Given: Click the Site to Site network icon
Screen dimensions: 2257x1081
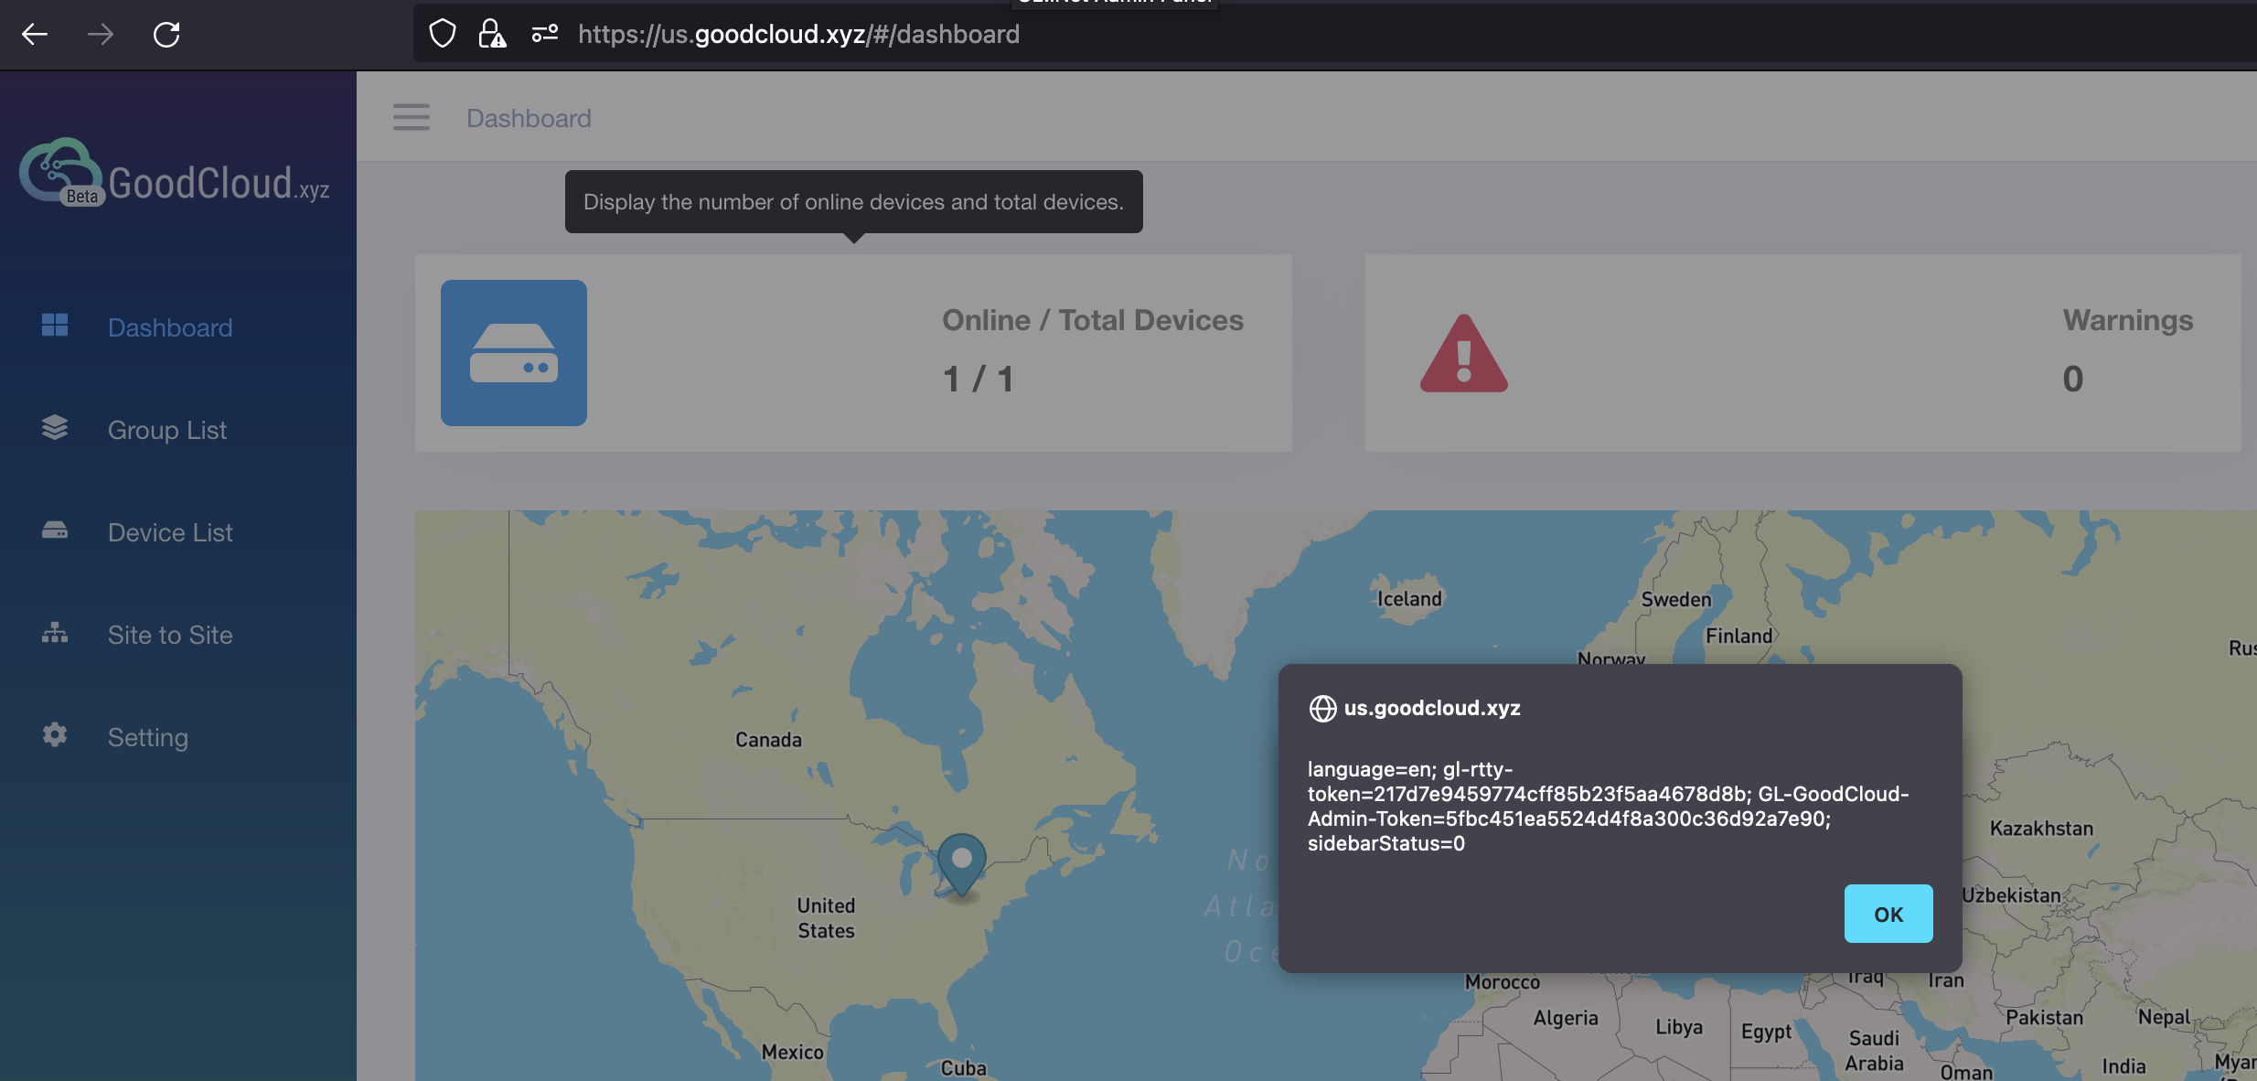Looking at the screenshot, I should (55, 633).
